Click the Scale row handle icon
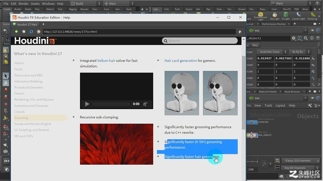 [313, 71]
